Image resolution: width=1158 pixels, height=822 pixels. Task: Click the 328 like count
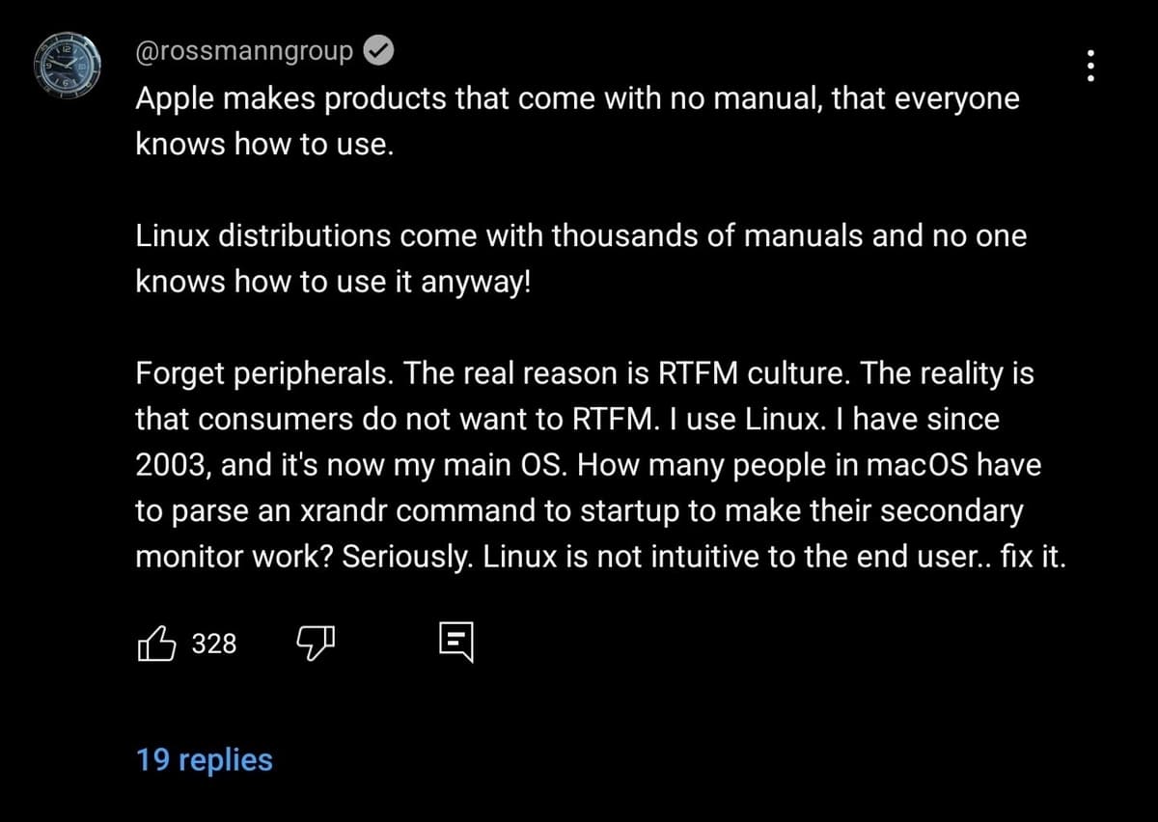click(214, 644)
